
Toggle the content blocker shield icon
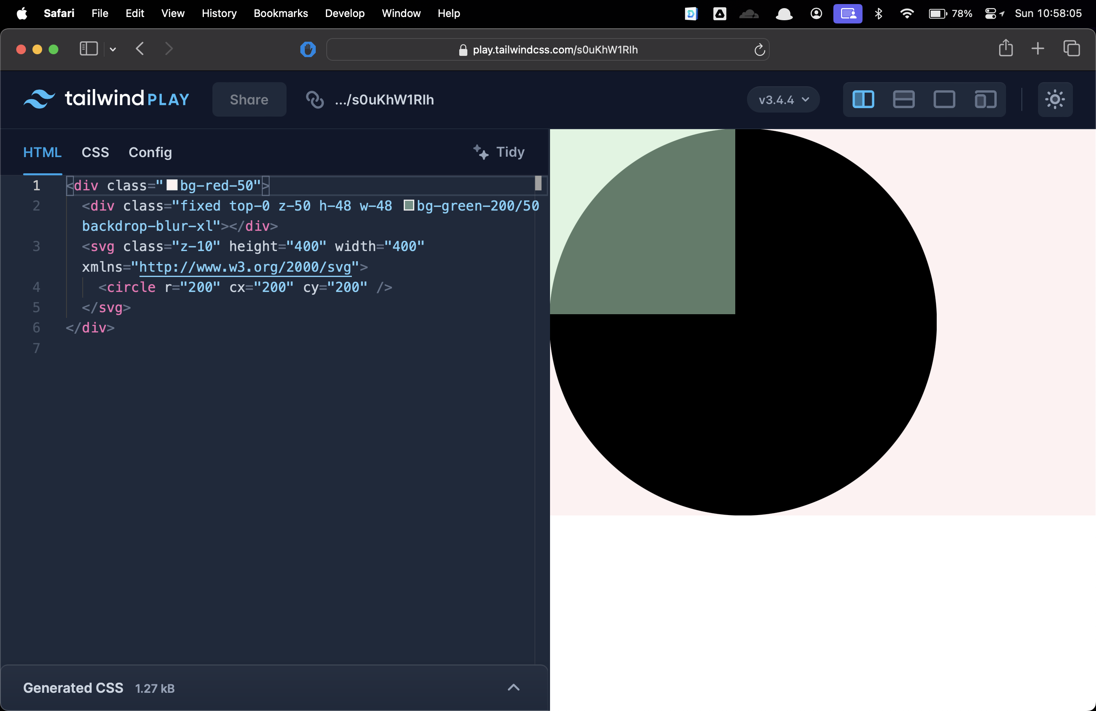[x=307, y=50]
